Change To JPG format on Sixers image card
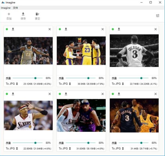This screenshot has width=165, height=156. [x=12, y=148]
